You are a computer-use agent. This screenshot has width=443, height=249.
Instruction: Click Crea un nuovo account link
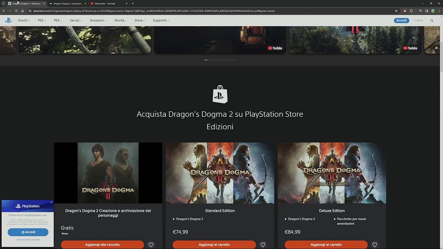[x=28, y=240]
